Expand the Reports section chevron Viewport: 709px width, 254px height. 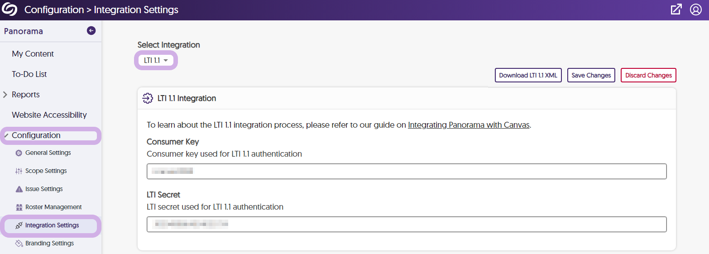[x=5, y=95]
